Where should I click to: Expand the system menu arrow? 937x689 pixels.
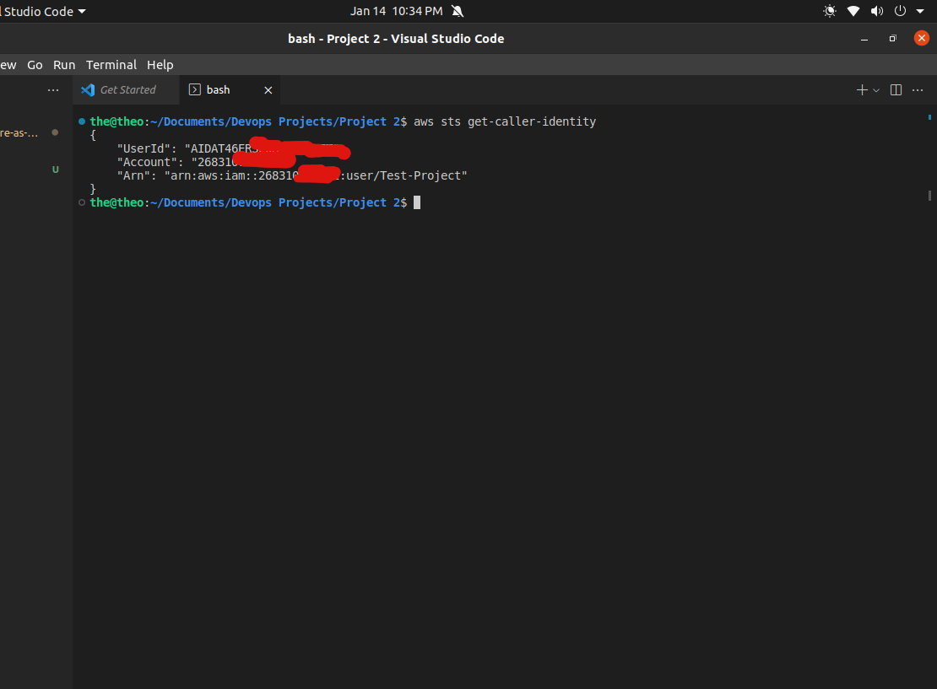point(920,11)
